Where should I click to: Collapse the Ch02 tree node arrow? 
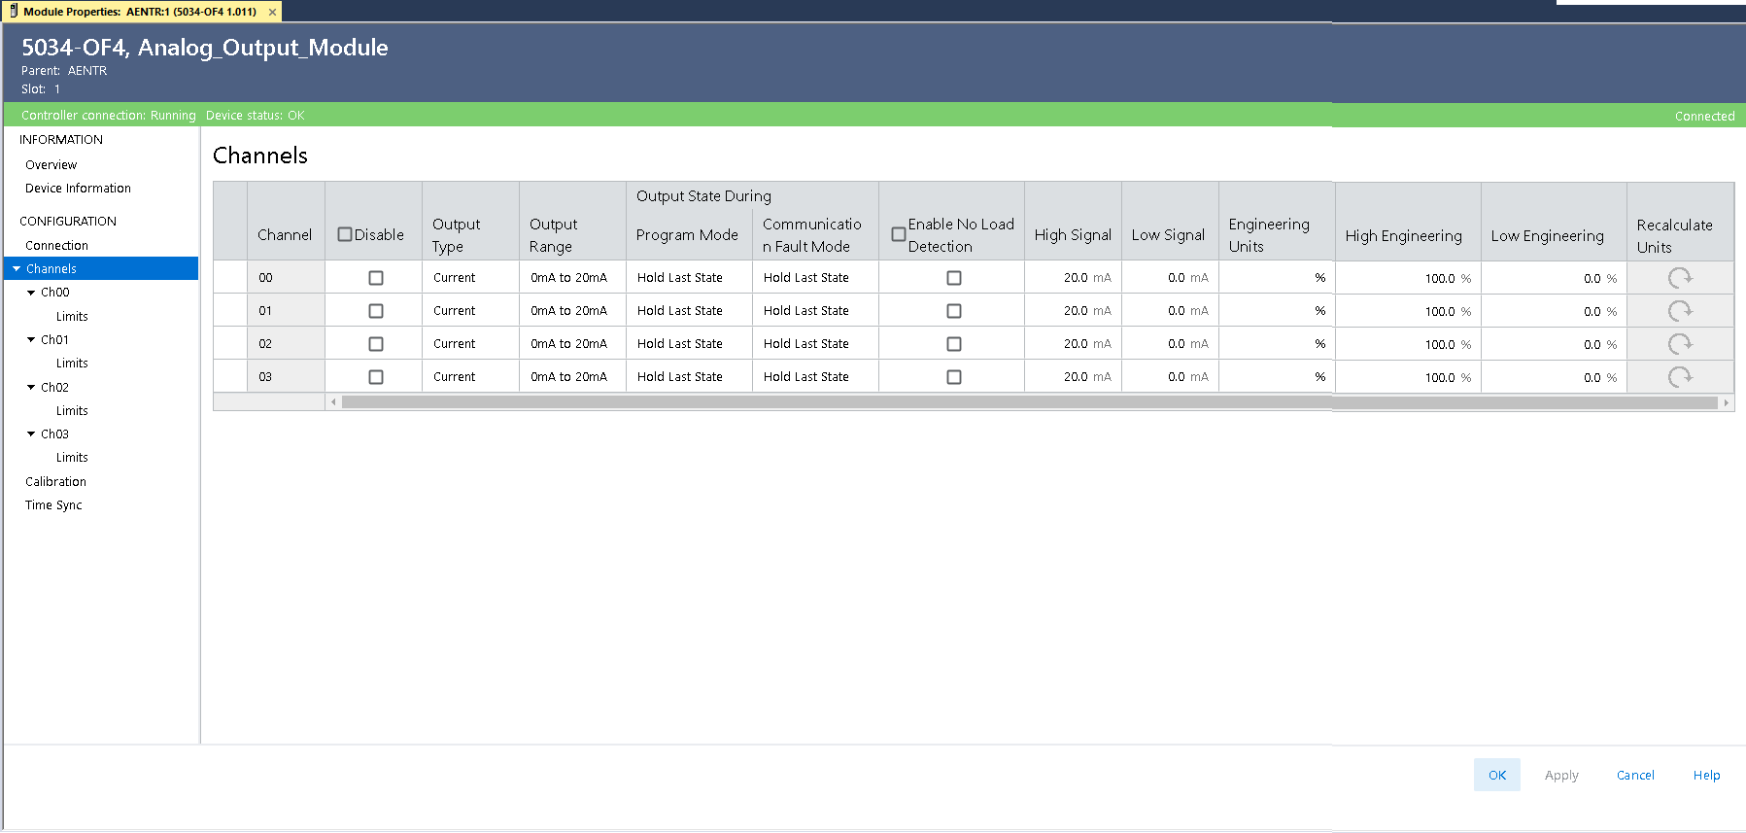click(31, 387)
